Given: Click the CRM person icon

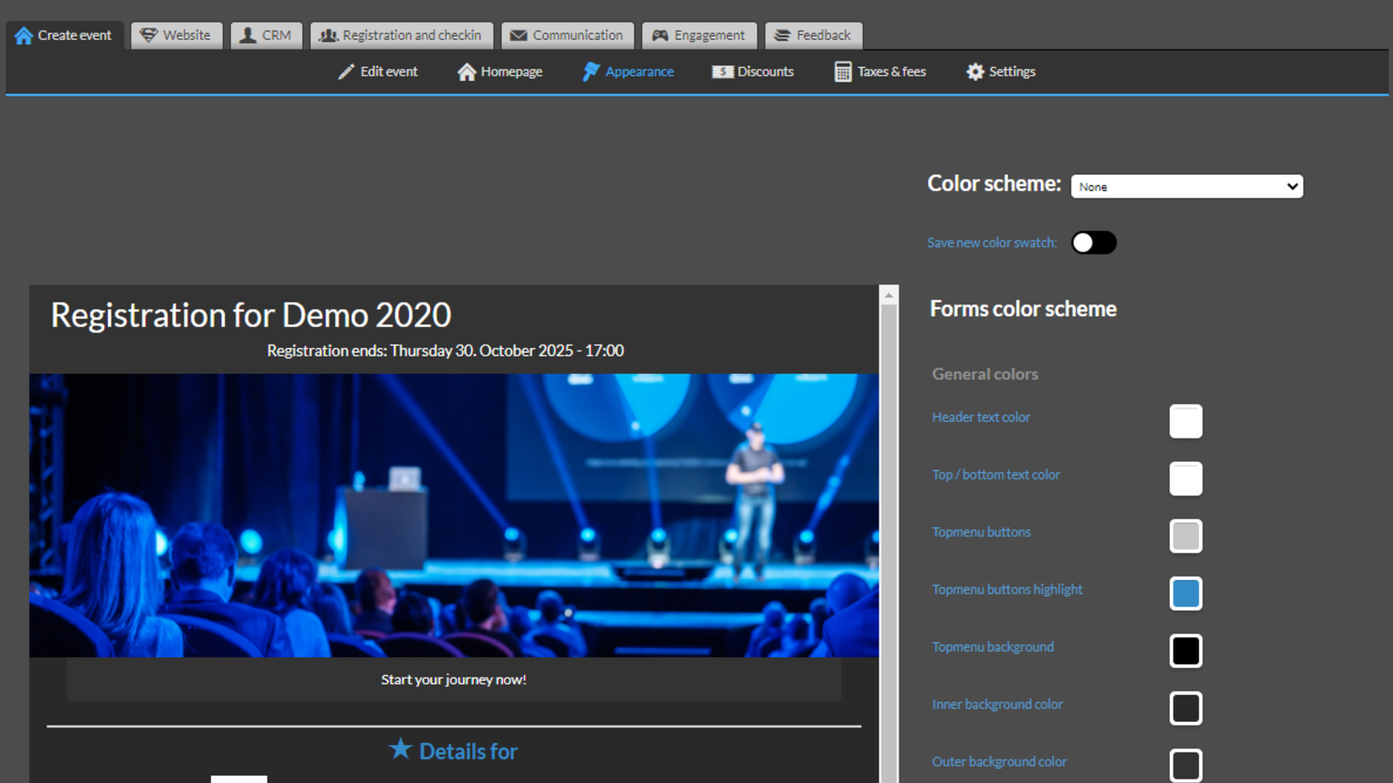Looking at the screenshot, I should [x=248, y=36].
